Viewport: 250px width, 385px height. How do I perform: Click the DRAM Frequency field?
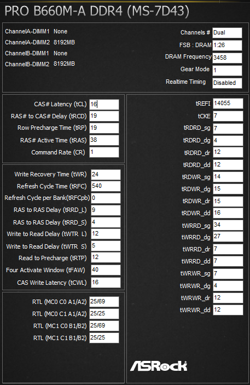pos(227,58)
